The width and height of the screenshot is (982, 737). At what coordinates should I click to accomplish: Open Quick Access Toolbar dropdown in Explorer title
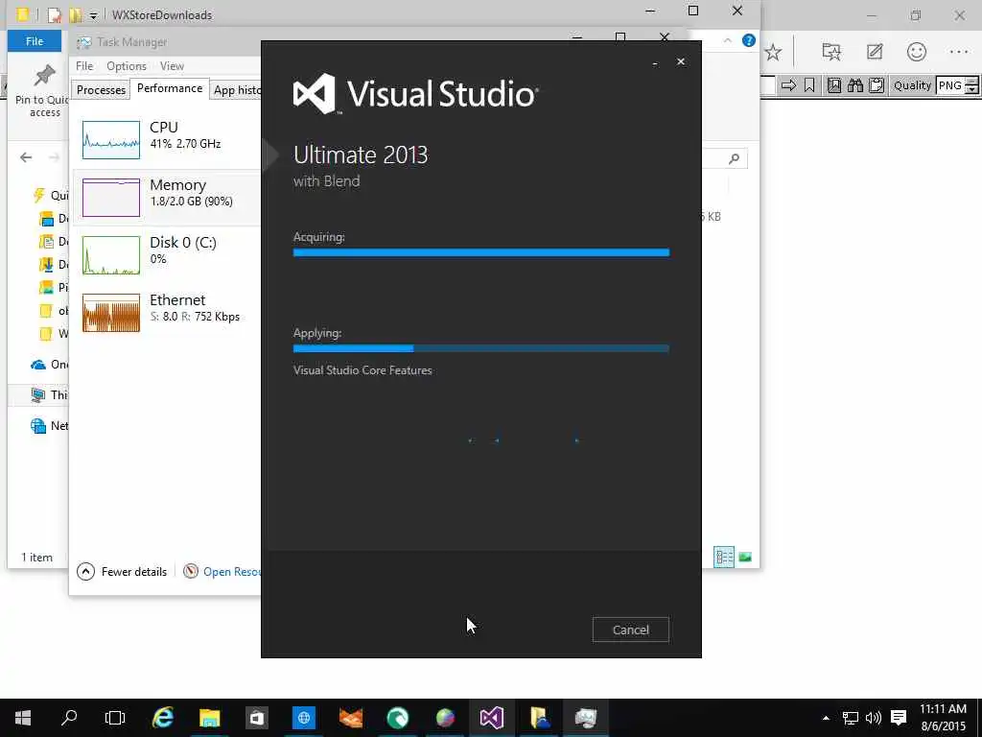click(x=93, y=15)
